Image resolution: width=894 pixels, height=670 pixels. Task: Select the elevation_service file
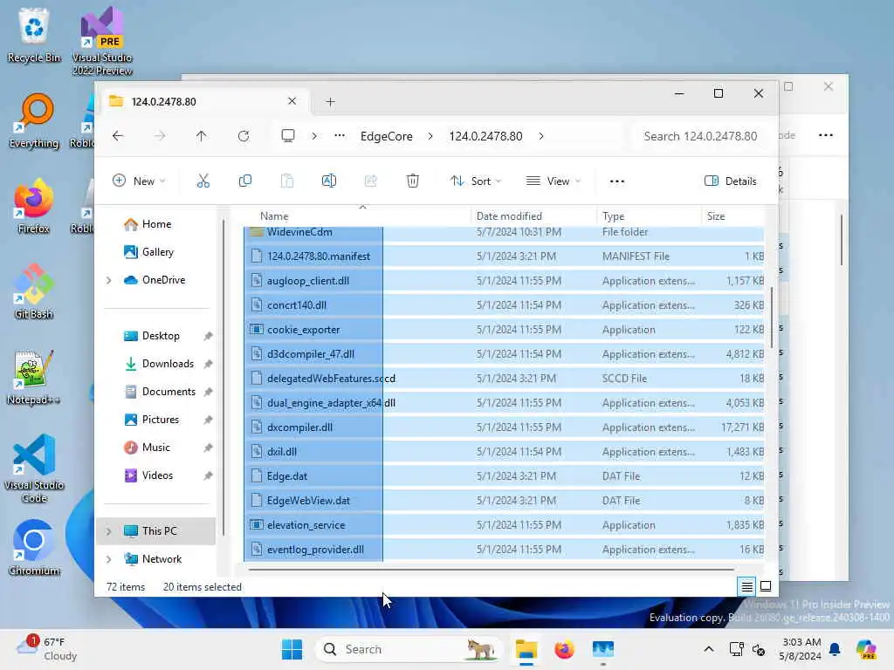point(504,525)
